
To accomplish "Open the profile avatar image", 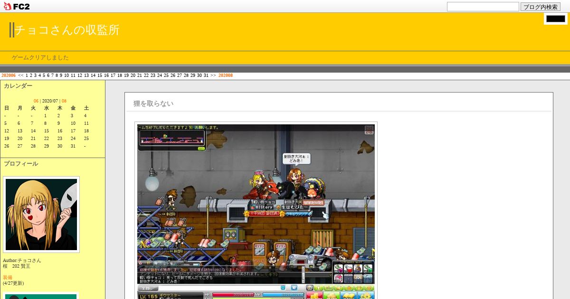I will tap(41, 215).
